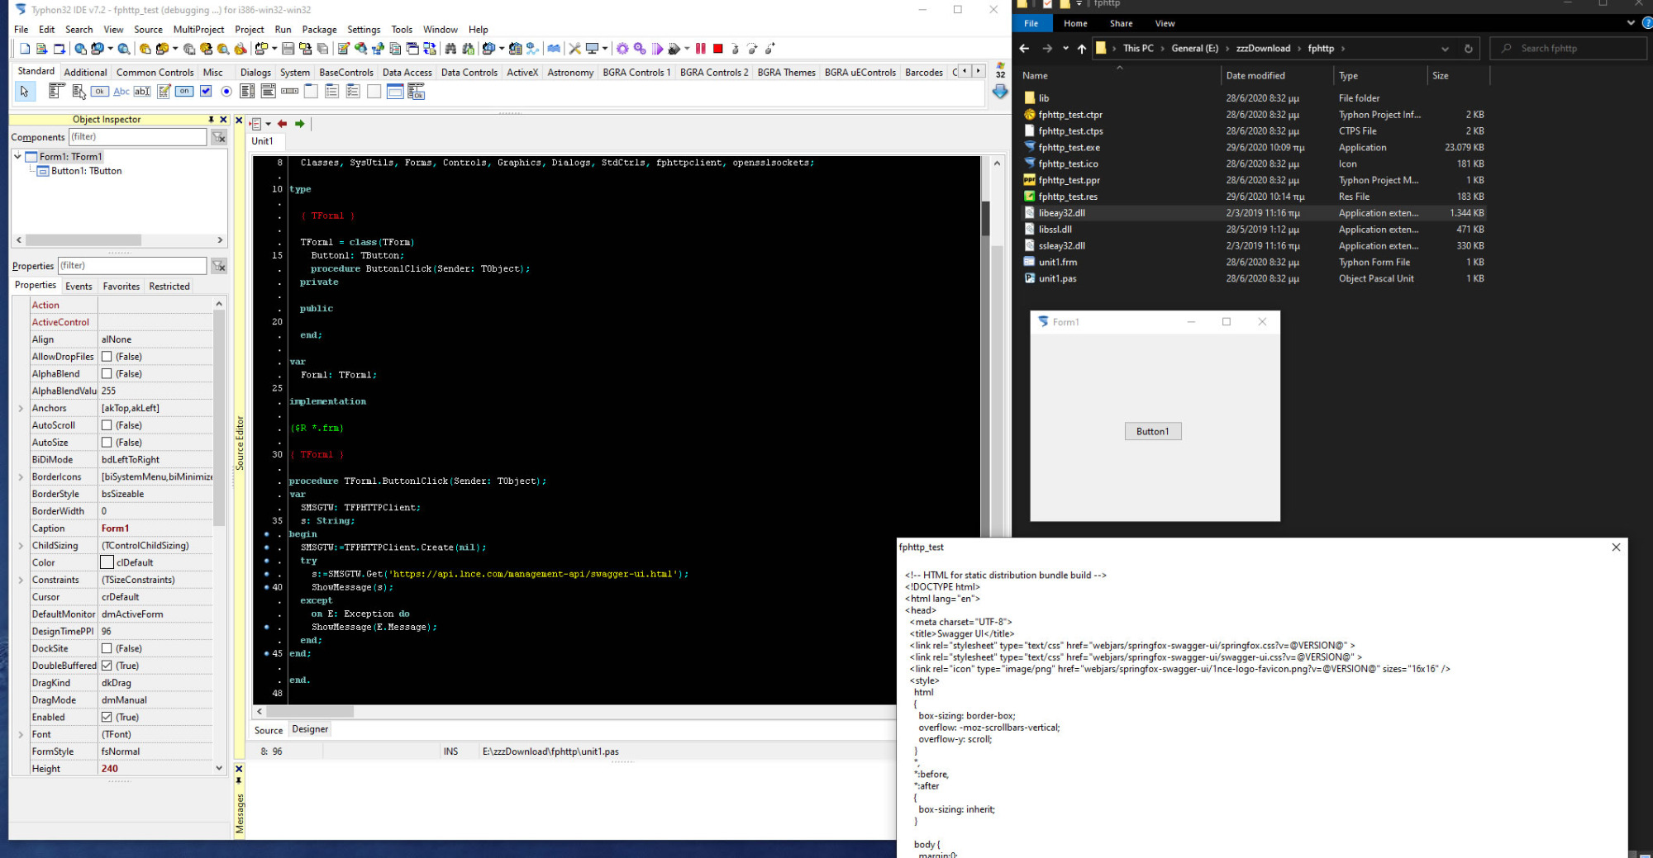1653x858 pixels.
Task: Click Button1 in Form1 window
Action: pyautogui.click(x=1153, y=431)
